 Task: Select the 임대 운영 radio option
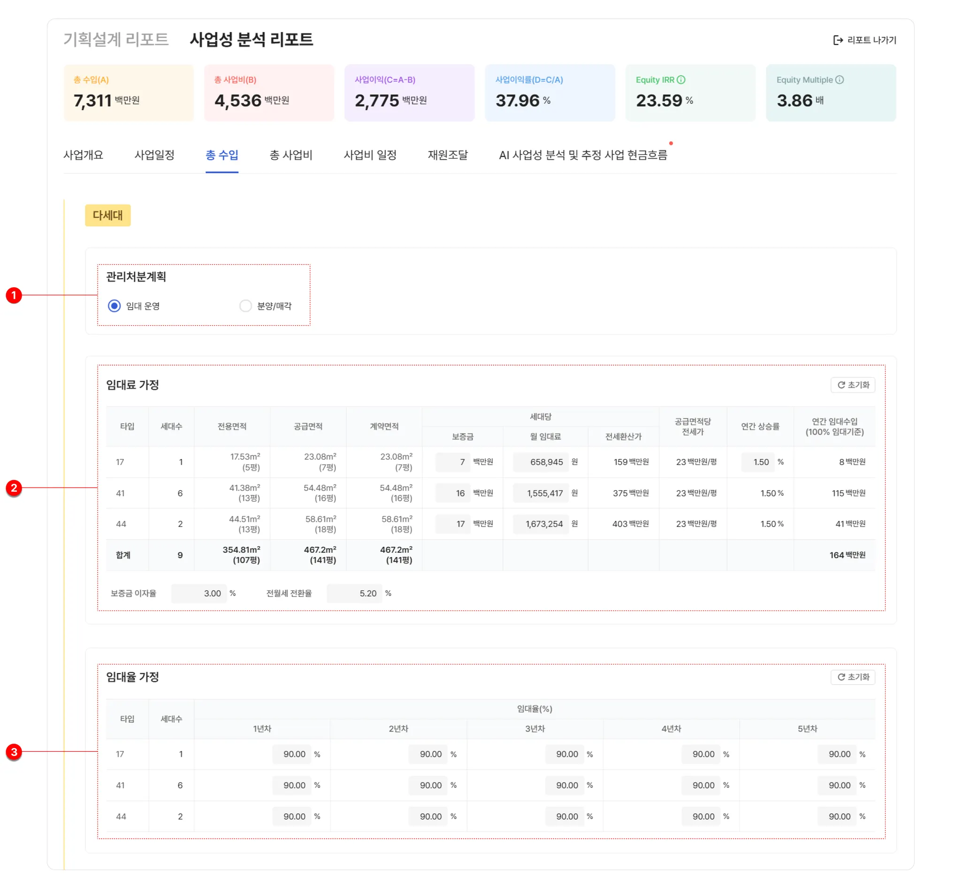(114, 306)
